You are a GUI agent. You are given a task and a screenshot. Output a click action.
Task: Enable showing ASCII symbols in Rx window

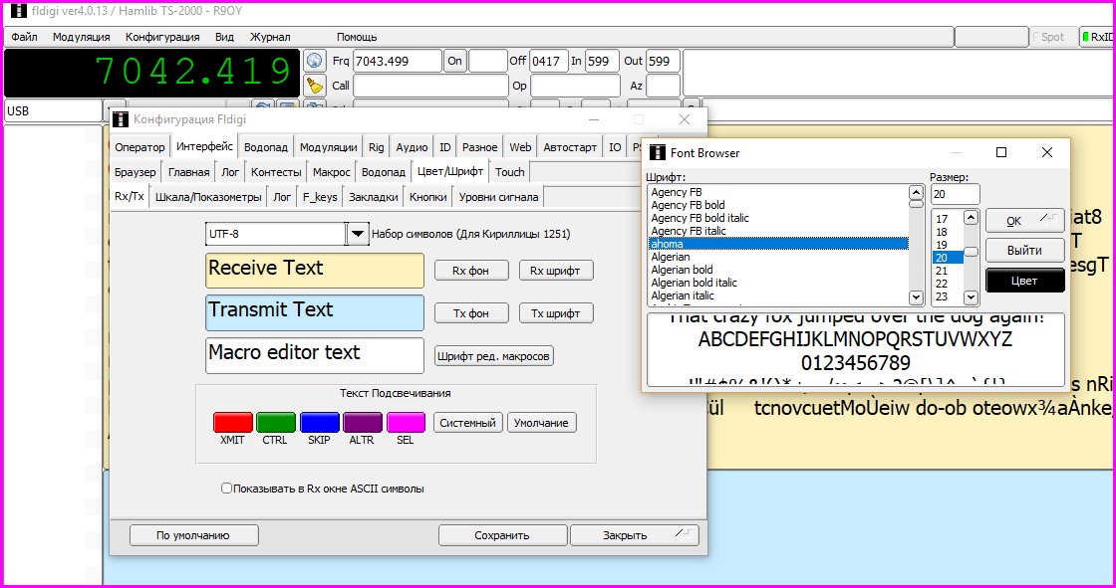pyautogui.click(x=227, y=489)
